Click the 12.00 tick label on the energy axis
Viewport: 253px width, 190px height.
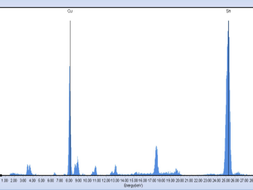tap(106, 181)
